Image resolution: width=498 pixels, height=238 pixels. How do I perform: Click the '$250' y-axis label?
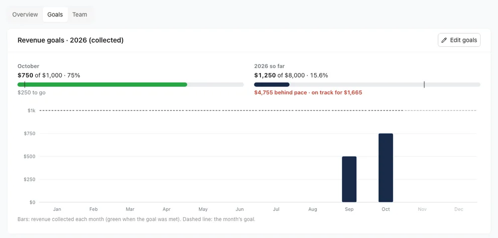coord(29,179)
